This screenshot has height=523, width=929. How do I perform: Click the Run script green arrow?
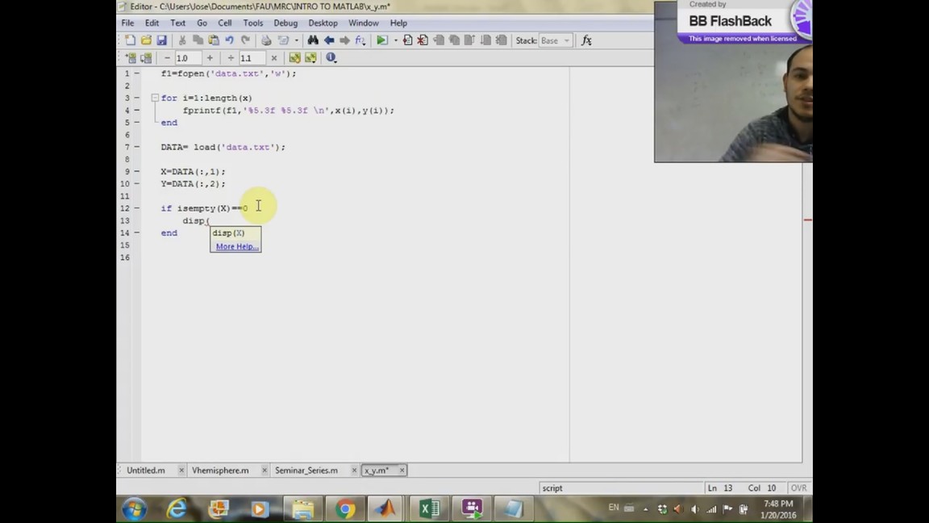[x=381, y=40]
